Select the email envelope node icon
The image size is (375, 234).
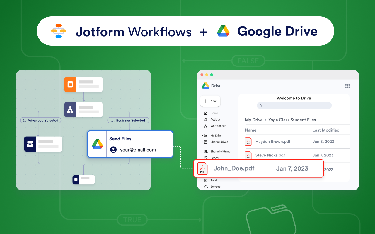30,144
